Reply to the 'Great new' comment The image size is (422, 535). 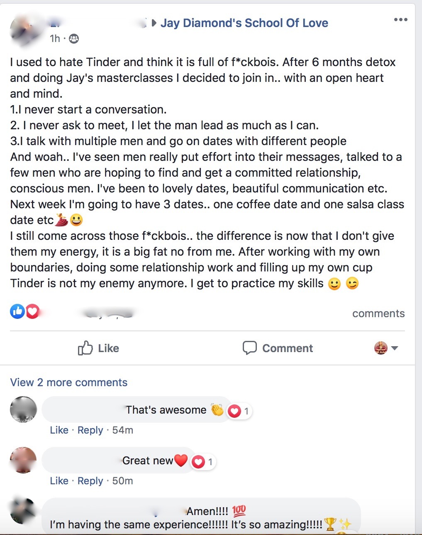point(90,481)
